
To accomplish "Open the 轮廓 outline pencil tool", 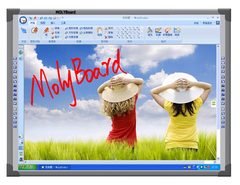I will pyautogui.click(x=158, y=32).
